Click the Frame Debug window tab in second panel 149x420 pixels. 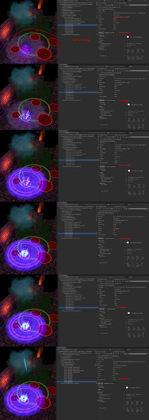tap(62, 64)
